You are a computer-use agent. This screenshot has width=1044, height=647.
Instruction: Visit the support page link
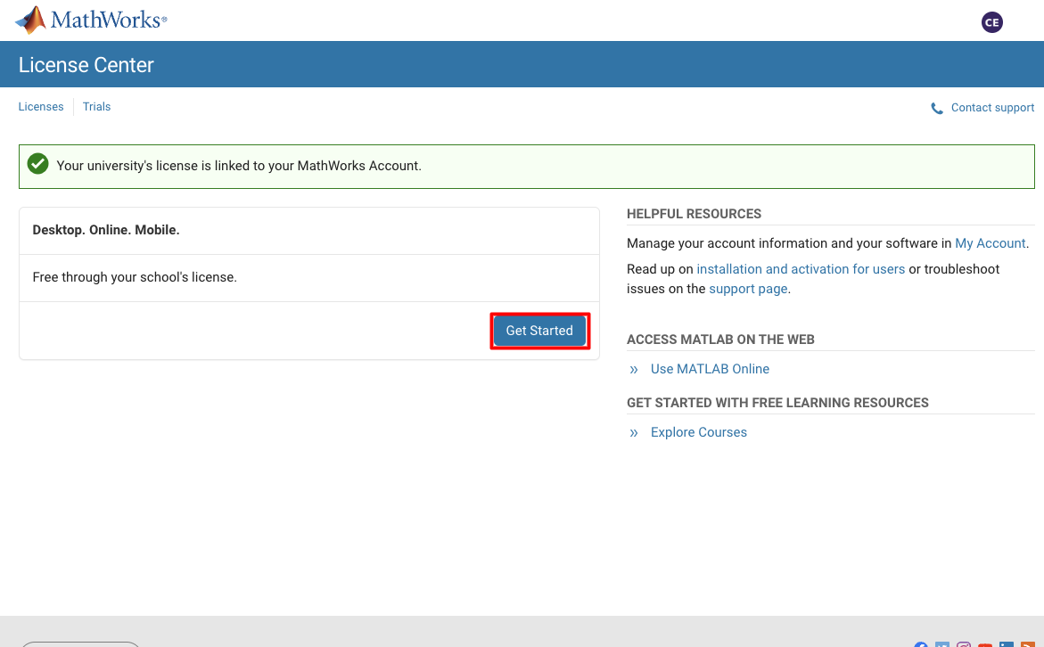(x=748, y=289)
